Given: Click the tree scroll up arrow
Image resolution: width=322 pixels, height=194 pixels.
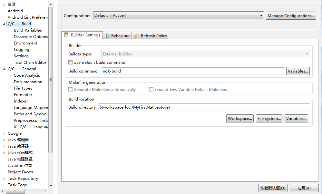Looking at the screenshot, I should (51, 4).
